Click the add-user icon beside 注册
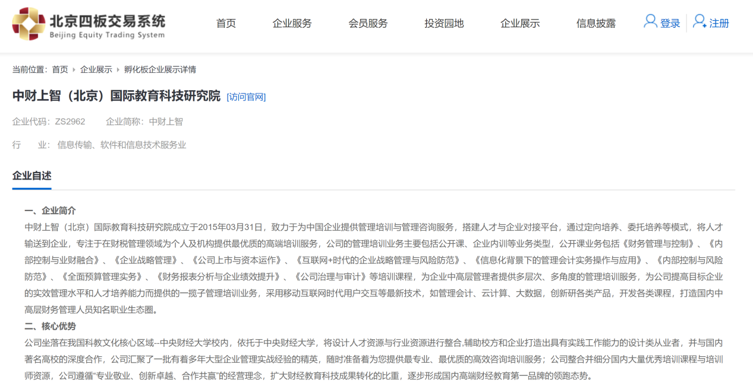The height and width of the screenshot is (386, 753). coord(700,22)
